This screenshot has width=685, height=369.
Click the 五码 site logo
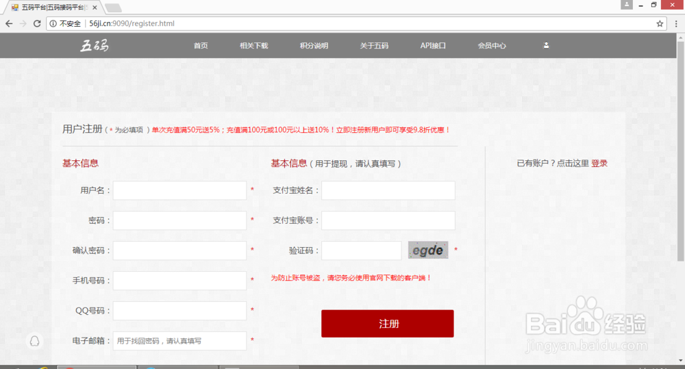[x=95, y=45]
